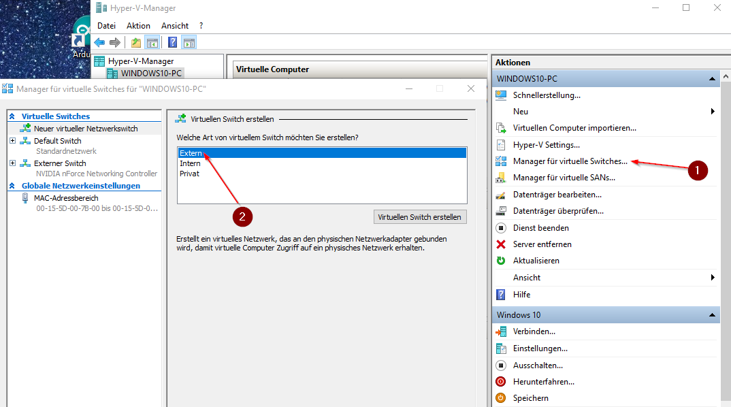Click Virtuellen Computer importieren... action
The width and height of the screenshot is (731, 407).
pyautogui.click(x=574, y=128)
